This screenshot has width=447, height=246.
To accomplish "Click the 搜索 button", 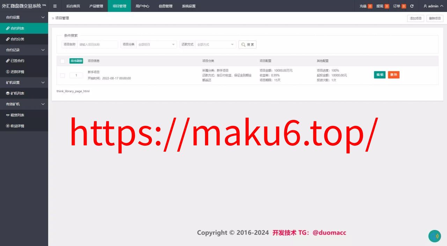I will [247, 44].
